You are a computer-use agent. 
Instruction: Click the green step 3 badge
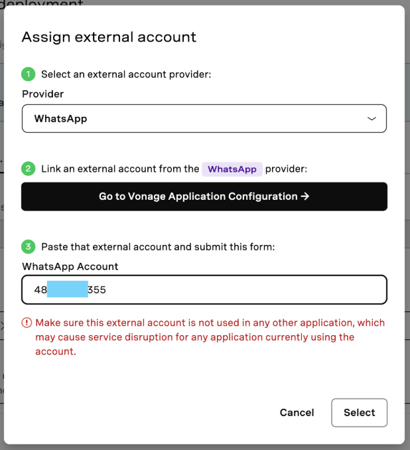click(28, 247)
